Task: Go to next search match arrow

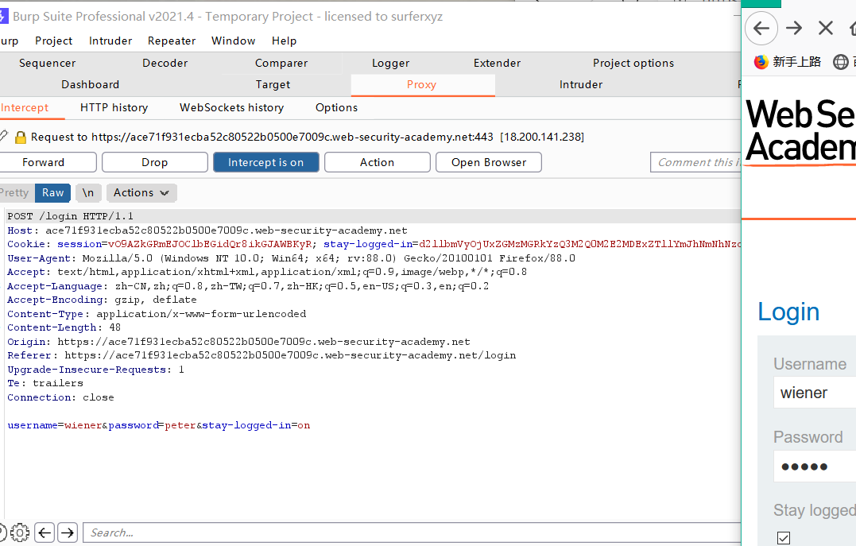Action: point(68,532)
